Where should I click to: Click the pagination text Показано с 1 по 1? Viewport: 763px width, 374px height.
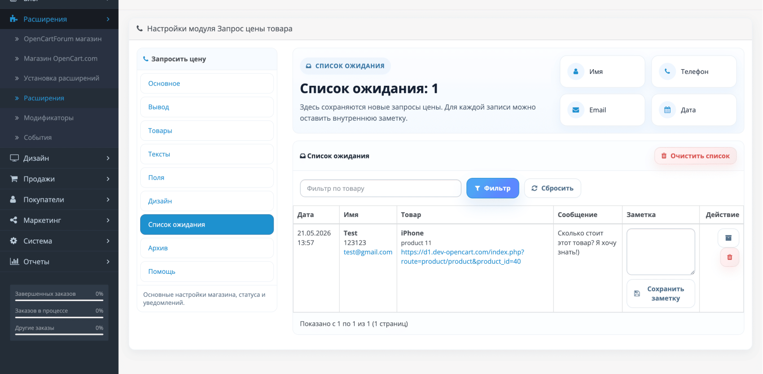354,324
